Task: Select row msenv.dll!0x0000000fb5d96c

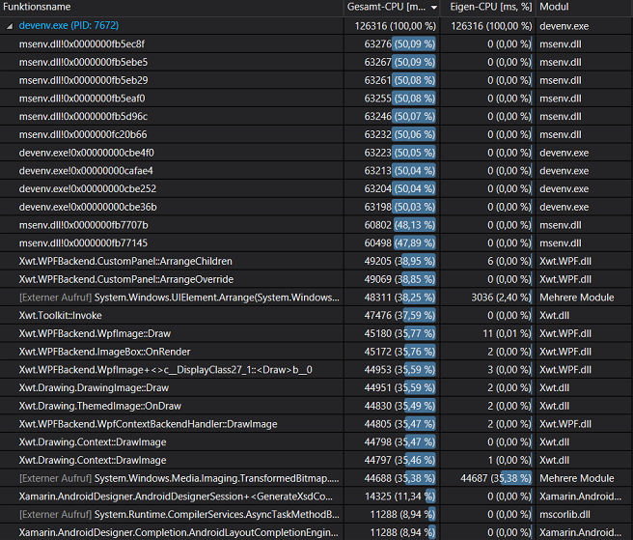Action: [316, 117]
